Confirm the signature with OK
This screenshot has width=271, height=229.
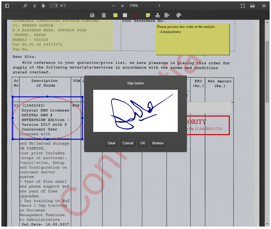(143, 143)
